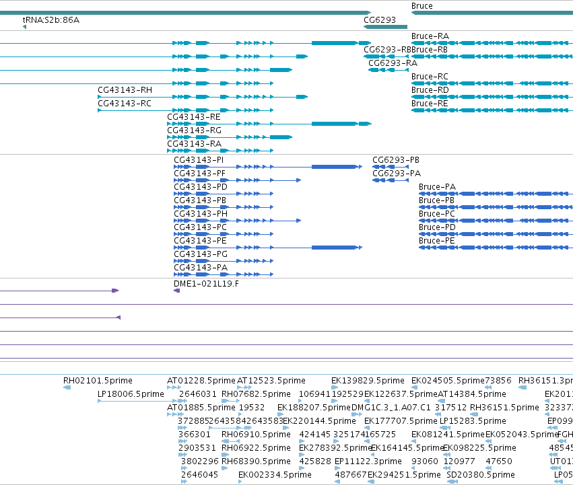Click the EK024505.5prime EST label
This screenshot has height=485, width=573.
[448, 381]
